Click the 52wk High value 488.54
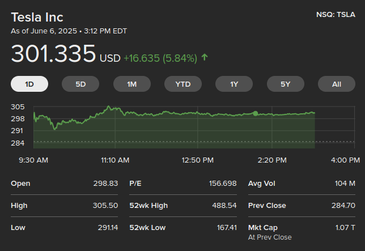The width and height of the screenshot is (365, 251). (x=224, y=206)
